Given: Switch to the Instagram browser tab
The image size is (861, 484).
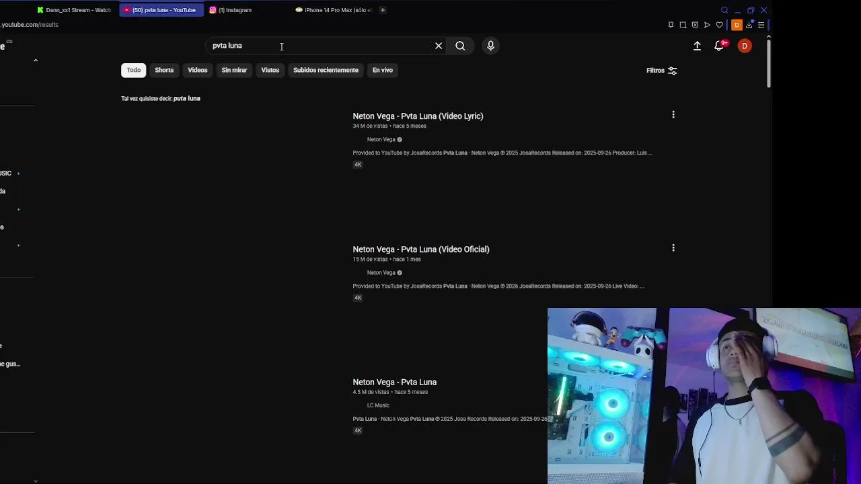Looking at the screenshot, I should pos(231,10).
